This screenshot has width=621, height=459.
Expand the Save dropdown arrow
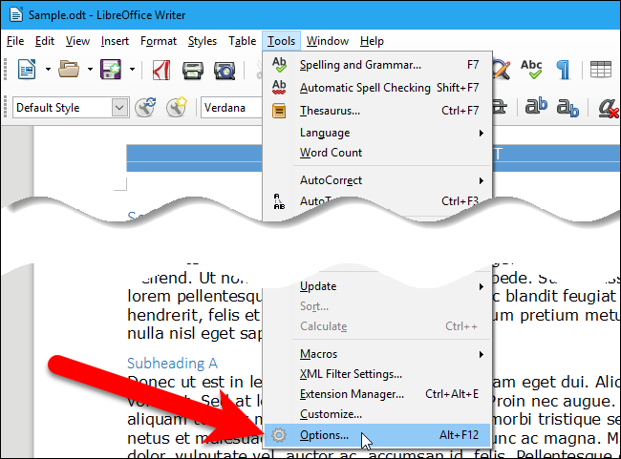132,70
